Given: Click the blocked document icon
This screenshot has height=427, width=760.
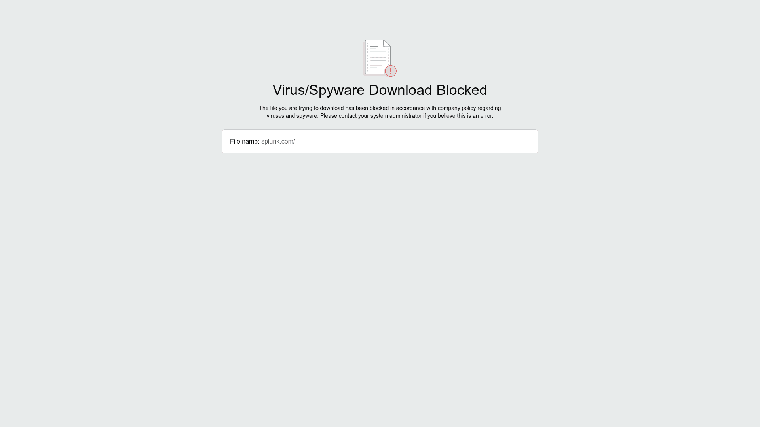Looking at the screenshot, I should pos(380,58).
